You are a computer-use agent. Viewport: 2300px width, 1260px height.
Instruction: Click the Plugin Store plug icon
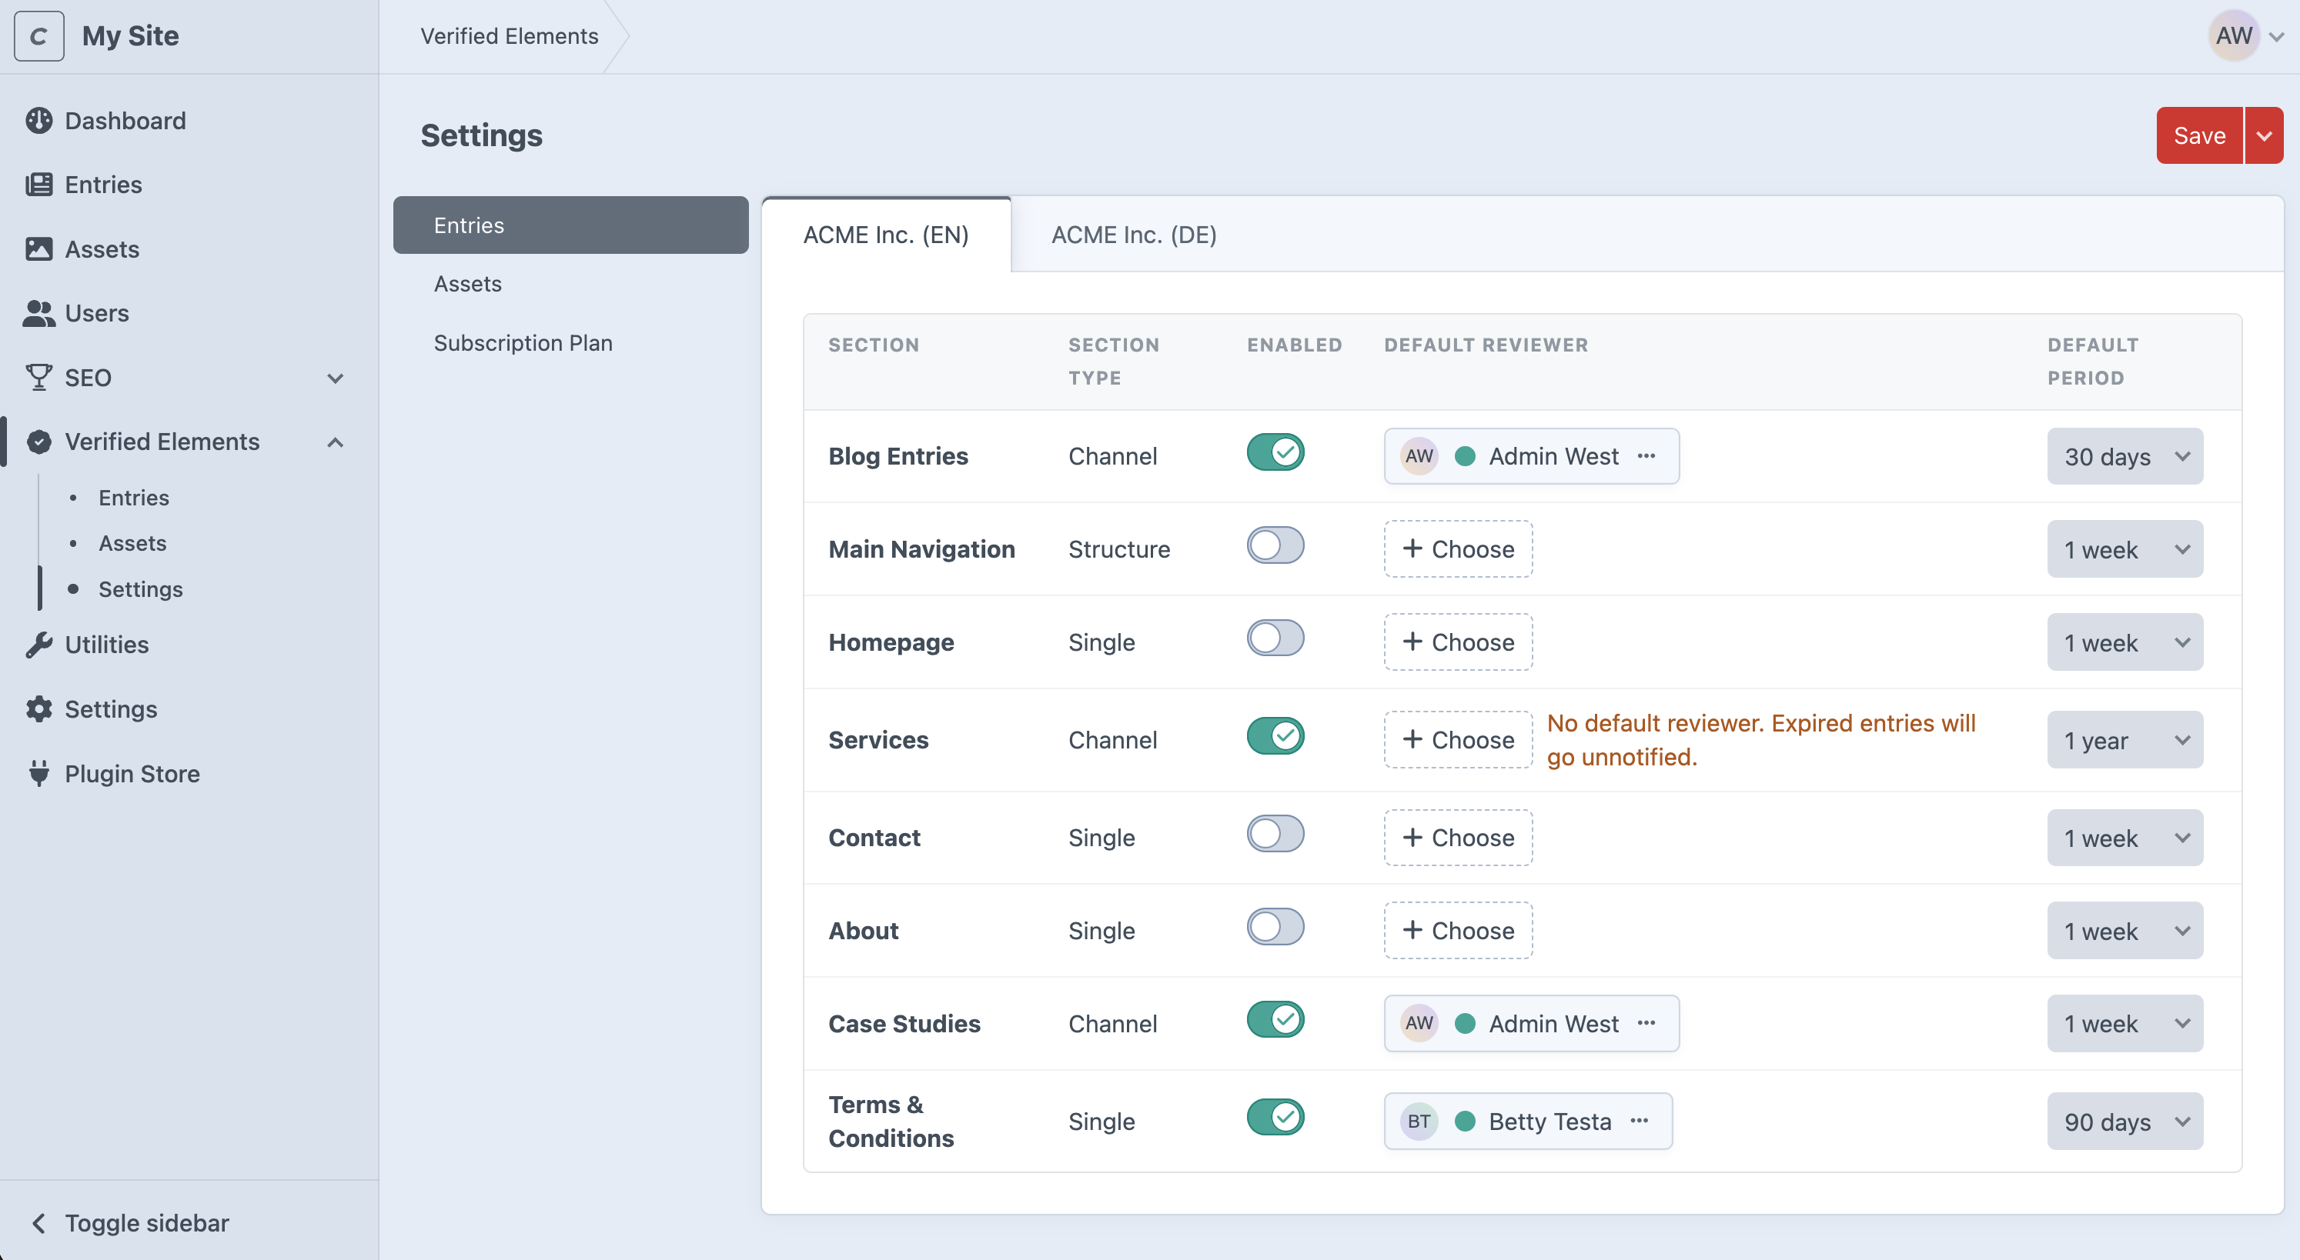(x=38, y=774)
